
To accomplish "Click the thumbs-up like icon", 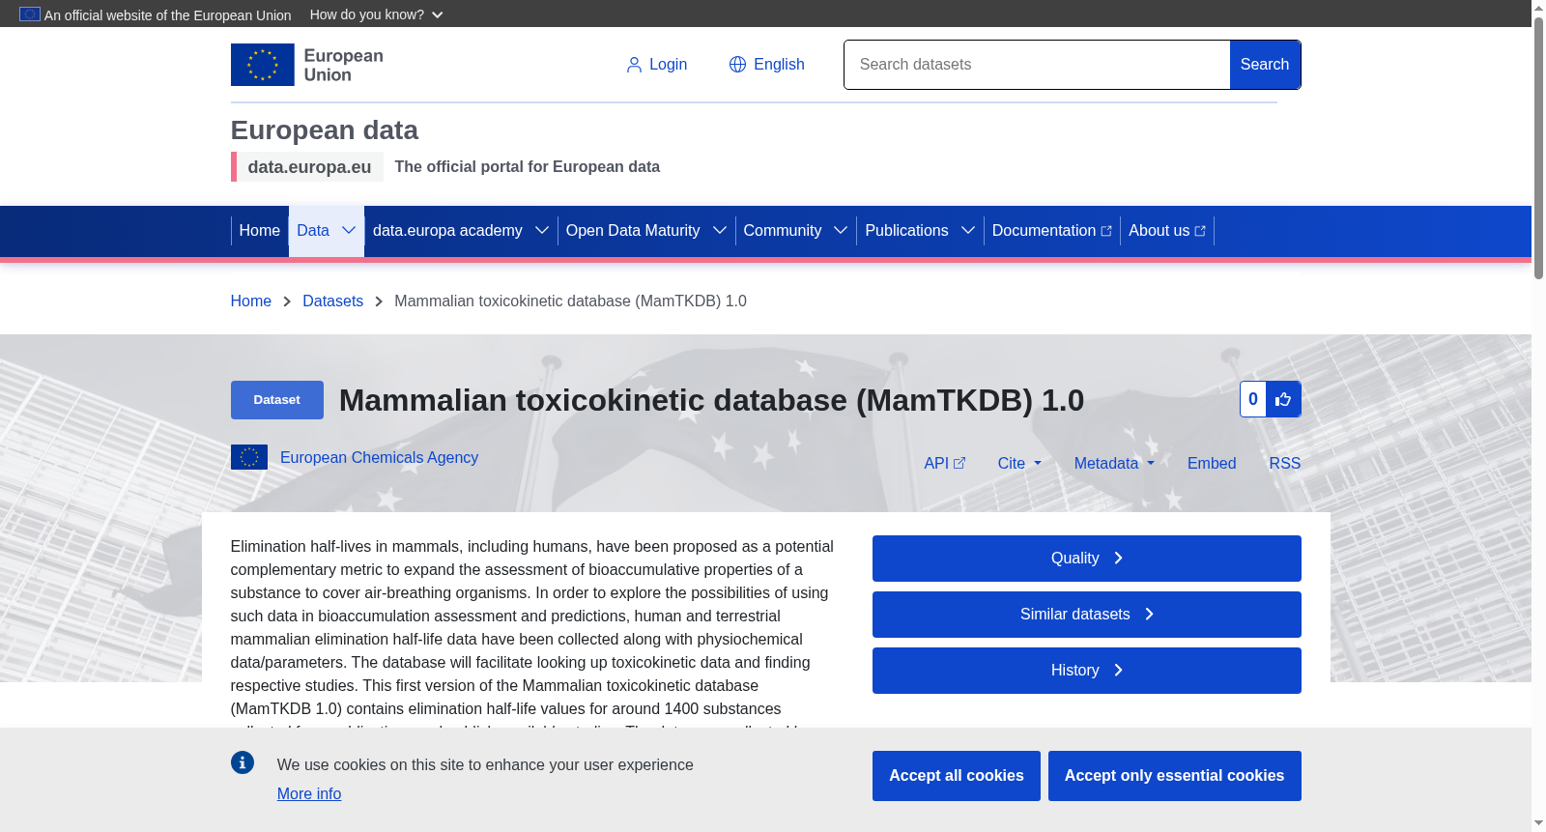I will click(x=1283, y=399).
